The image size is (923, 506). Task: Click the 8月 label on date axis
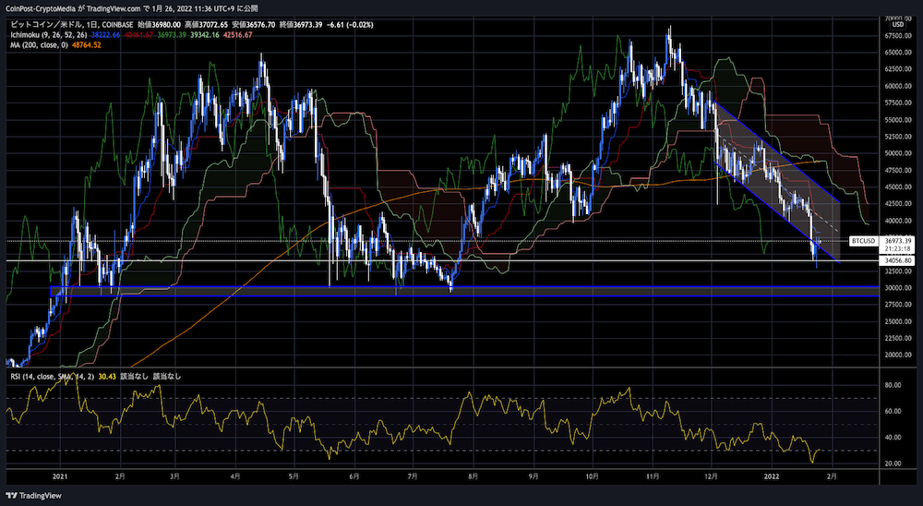click(x=473, y=476)
